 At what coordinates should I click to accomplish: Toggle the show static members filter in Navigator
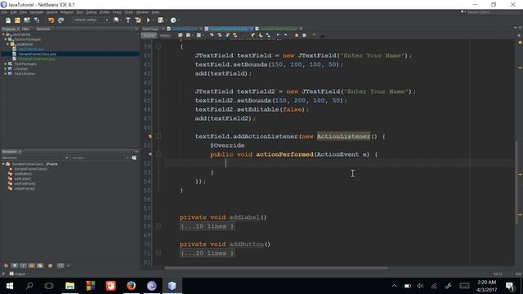pyautogui.click(x=23, y=265)
